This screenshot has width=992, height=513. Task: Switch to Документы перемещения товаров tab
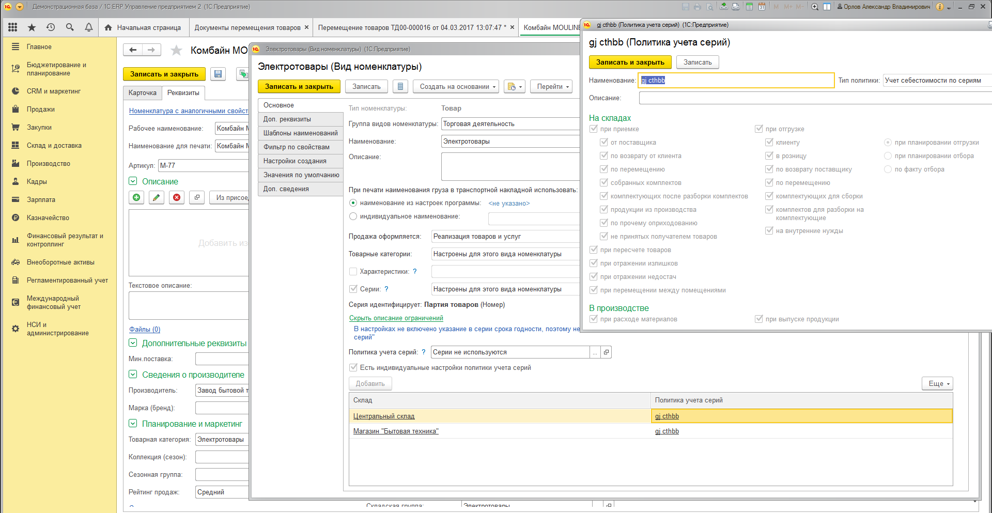(247, 27)
